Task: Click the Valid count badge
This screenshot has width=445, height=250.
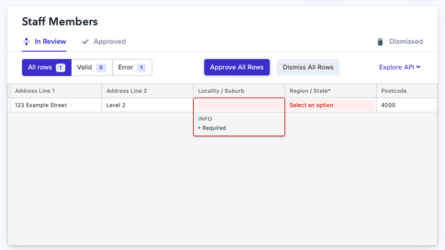Action: pos(101,68)
